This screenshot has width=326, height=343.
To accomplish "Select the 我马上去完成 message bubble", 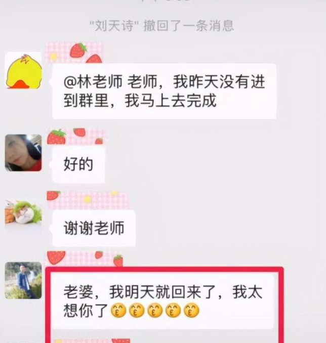I will (x=164, y=92).
